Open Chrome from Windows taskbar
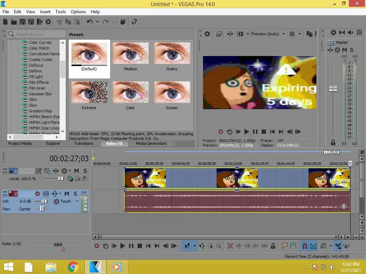 point(73,267)
